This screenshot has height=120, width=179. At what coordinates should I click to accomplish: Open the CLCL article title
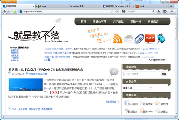coord(46,70)
